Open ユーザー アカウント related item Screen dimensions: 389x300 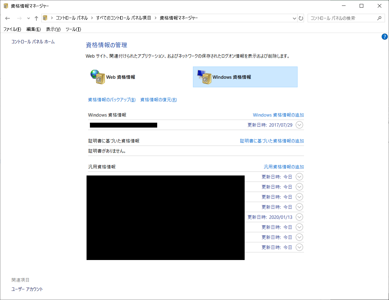[27, 289]
